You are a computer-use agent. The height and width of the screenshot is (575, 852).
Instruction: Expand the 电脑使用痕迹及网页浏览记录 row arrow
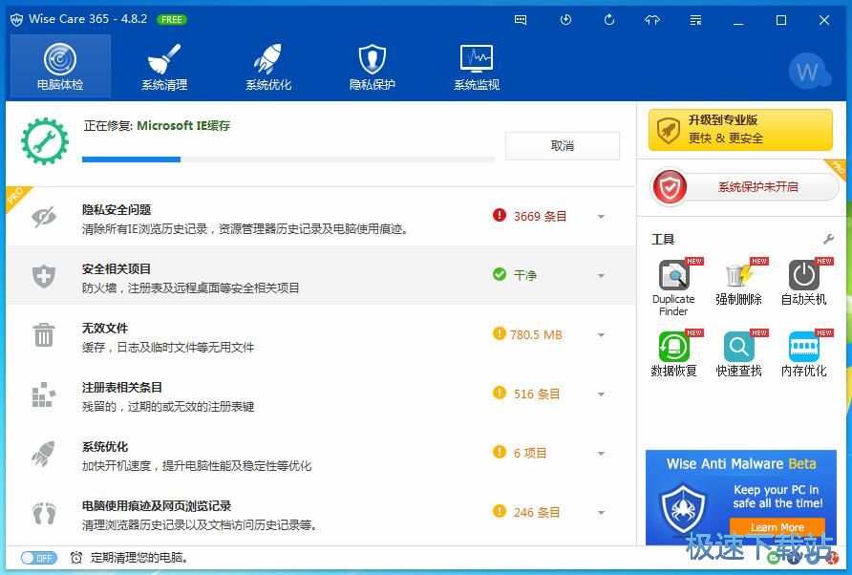pos(601,513)
